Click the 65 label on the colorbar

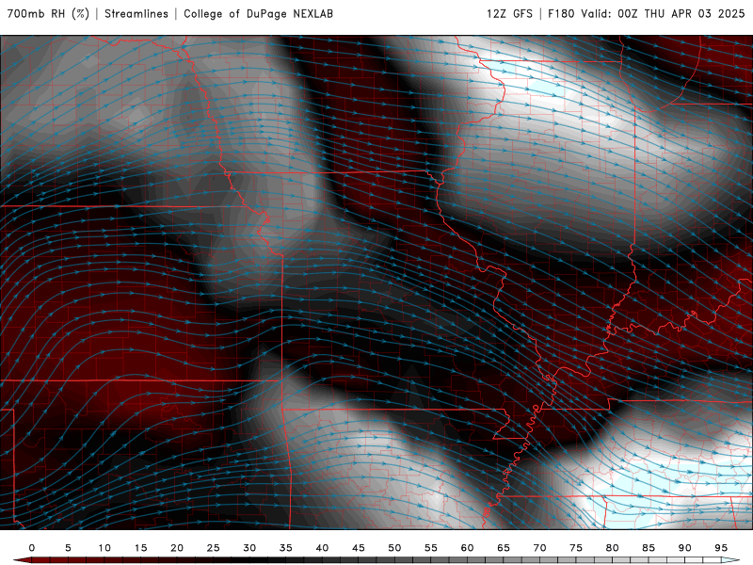504,548
